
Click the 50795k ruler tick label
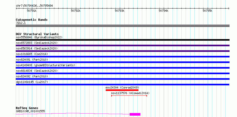click(207, 11)
